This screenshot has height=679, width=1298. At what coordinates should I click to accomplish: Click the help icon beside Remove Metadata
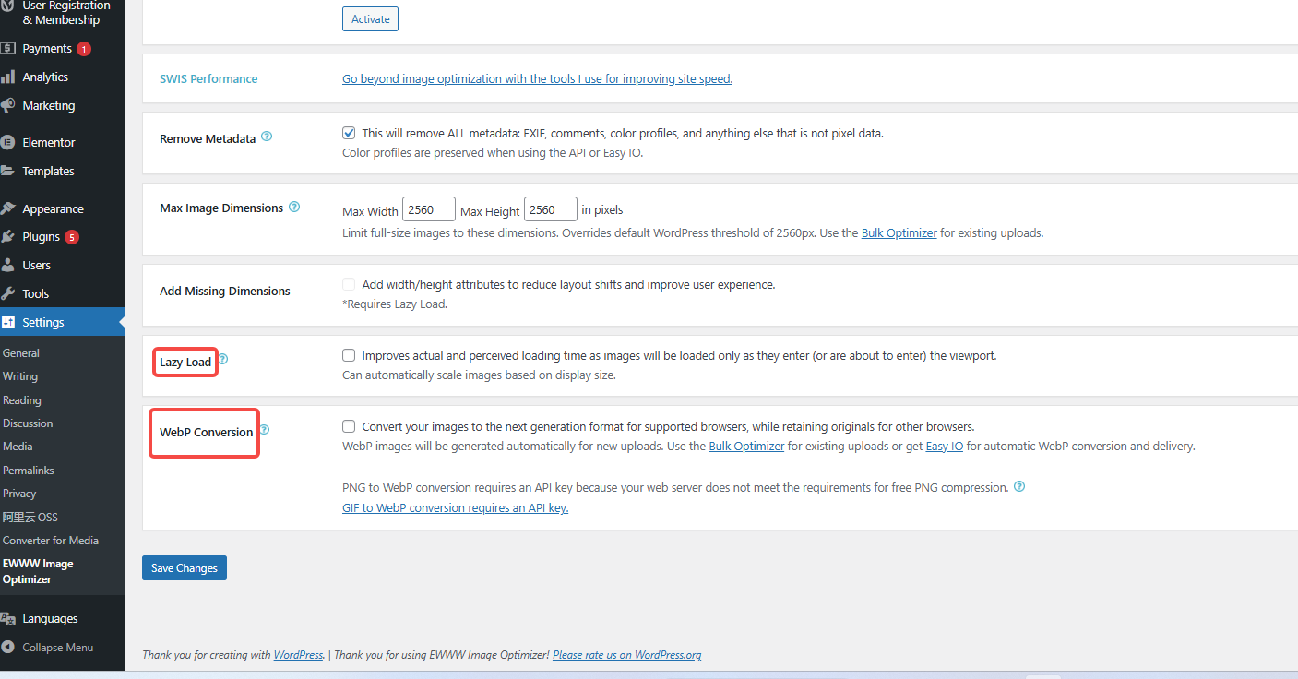click(267, 137)
